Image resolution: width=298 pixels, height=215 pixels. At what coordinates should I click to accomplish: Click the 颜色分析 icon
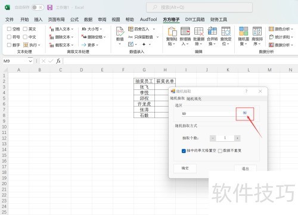coord(271,29)
